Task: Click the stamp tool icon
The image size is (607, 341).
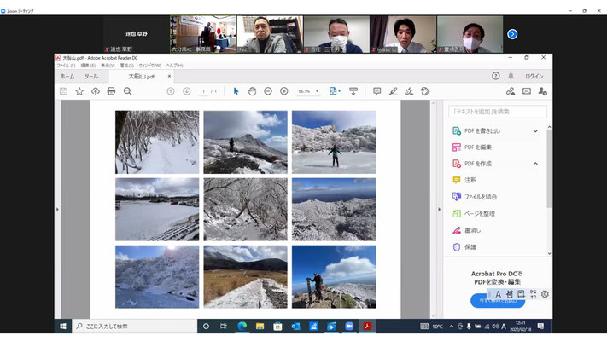Action: pos(425,91)
